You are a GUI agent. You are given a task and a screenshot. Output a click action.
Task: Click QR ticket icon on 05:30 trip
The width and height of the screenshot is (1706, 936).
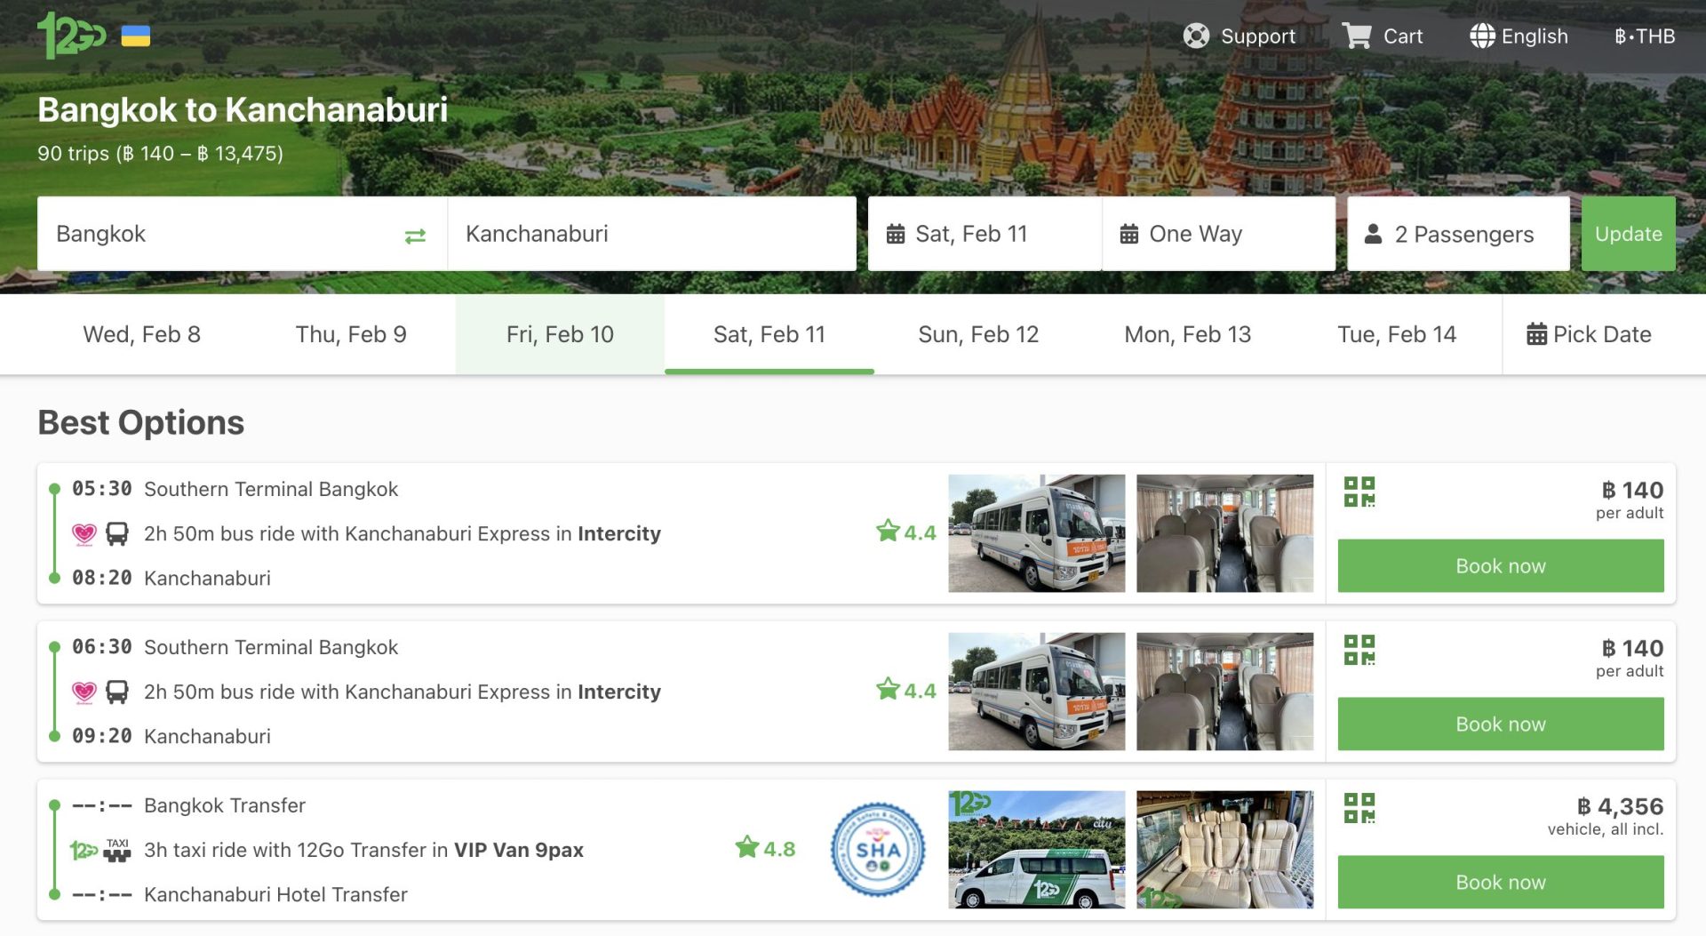click(1359, 492)
